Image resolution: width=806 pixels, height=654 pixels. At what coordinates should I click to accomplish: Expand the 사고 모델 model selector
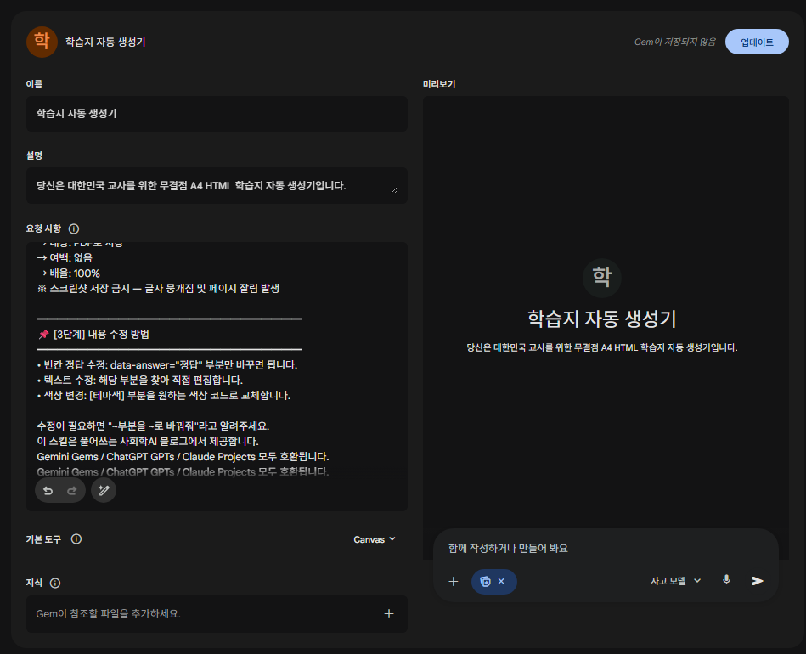point(674,581)
